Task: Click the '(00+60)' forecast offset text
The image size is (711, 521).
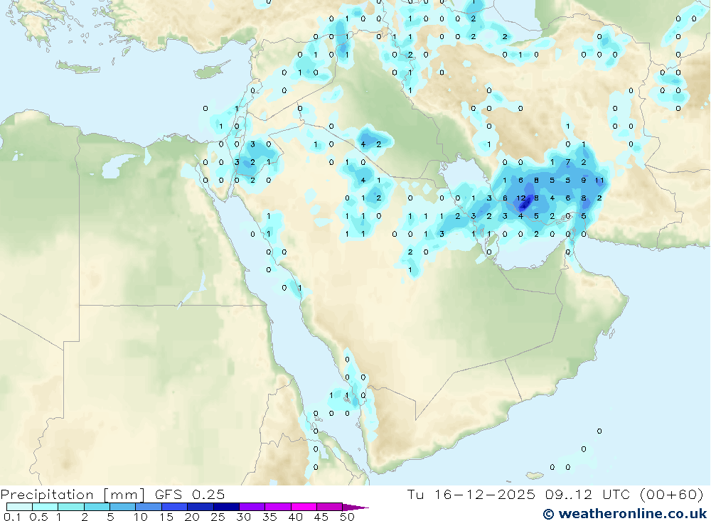Action: coord(671,494)
